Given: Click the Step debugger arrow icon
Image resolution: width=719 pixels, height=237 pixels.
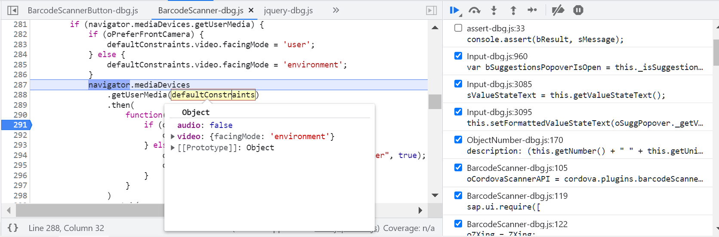Looking at the screenshot, I should click(x=532, y=10).
